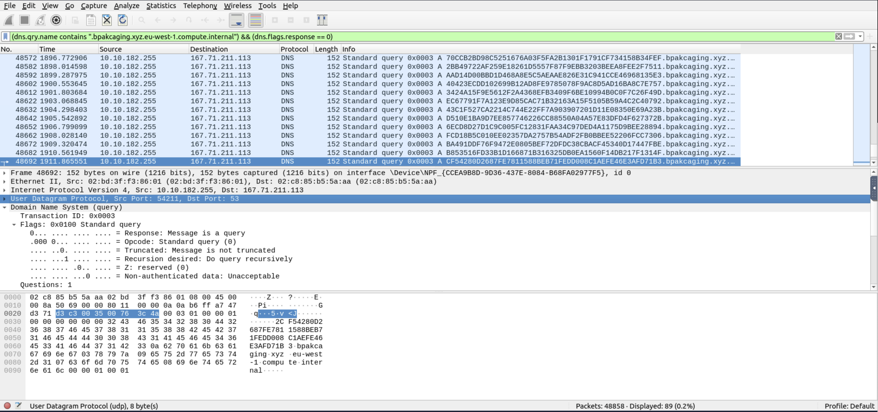The height and width of the screenshot is (412, 878).
Task: Save this capture file
Action: (x=91, y=20)
